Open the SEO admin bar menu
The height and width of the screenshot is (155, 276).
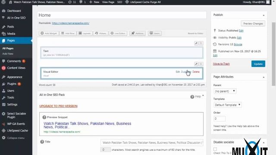119,2
